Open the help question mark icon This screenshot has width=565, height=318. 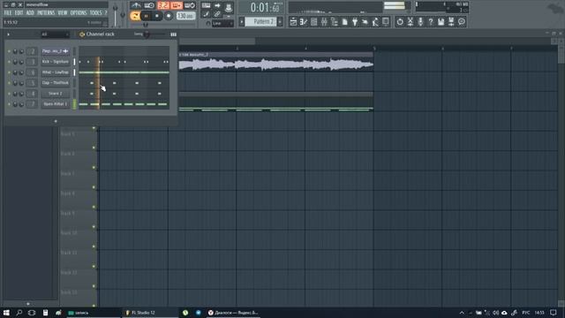click(x=431, y=22)
